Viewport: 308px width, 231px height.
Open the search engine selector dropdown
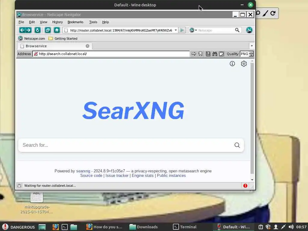[193, 30]
